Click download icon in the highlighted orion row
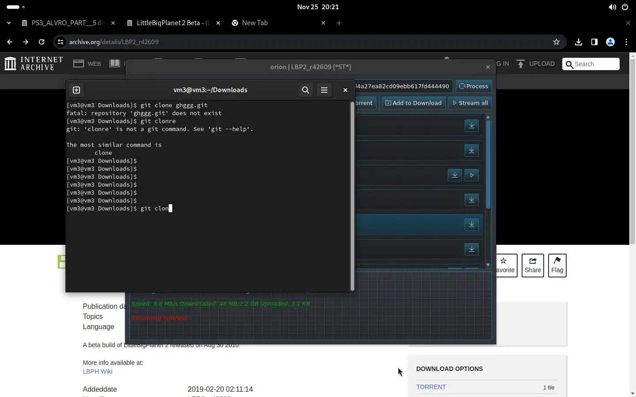The width and height of the screenshot is (636, 397). [x=472, y=225]
